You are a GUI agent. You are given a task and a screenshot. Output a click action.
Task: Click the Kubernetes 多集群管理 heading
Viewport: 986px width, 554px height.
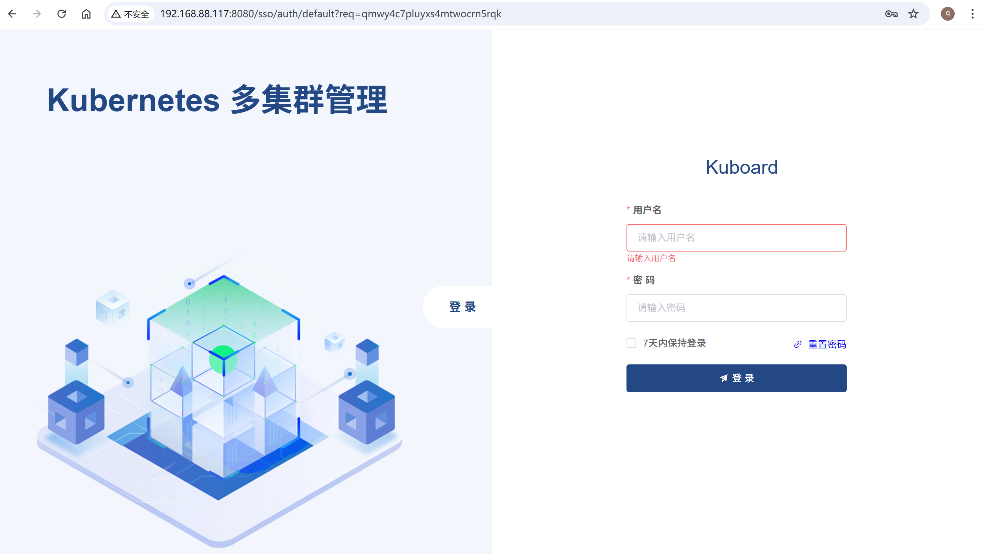pyautogui.click(x=217, y=99)
